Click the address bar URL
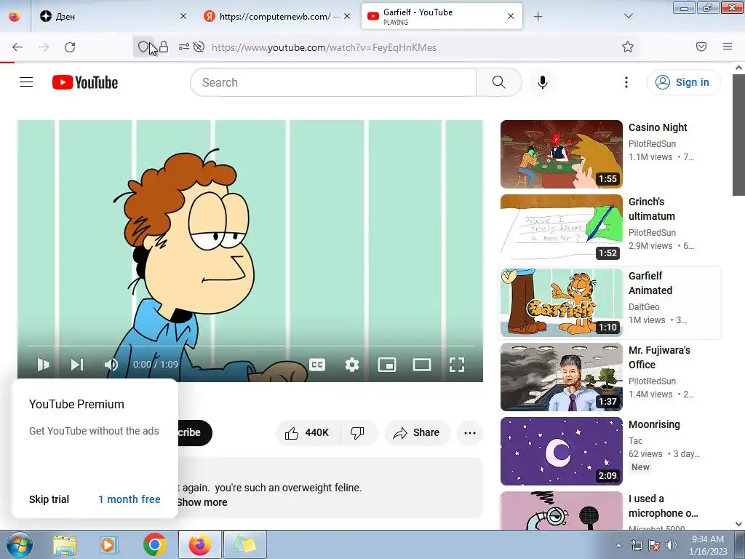The height and width of the screenshot is (559, 745). point(324,47)
